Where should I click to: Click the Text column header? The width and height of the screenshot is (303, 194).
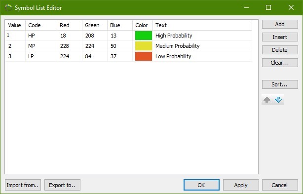point(202,25)
